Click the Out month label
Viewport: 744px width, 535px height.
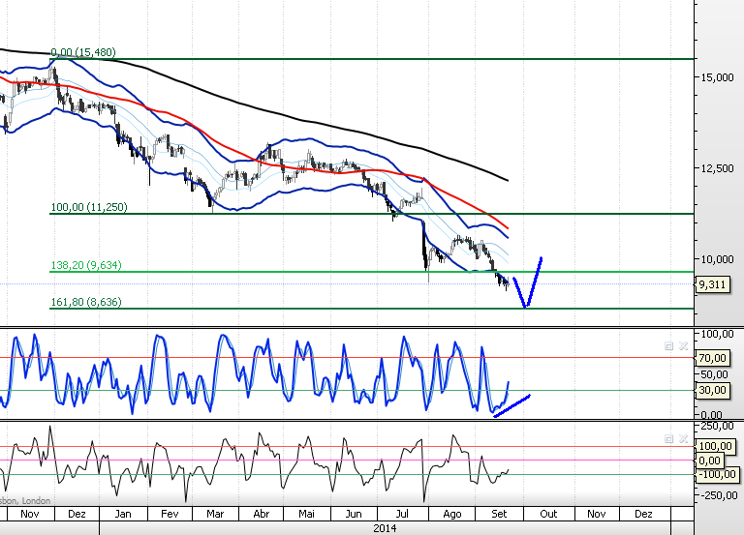(548, 514)
